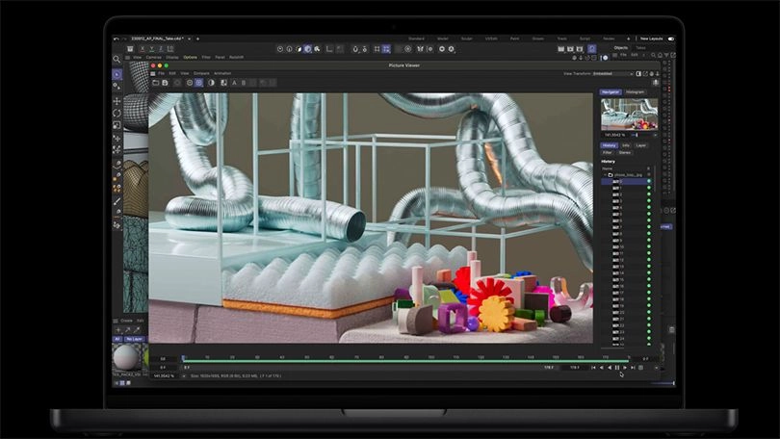
Task: Set compare image A
Action: tap(234, 83)
